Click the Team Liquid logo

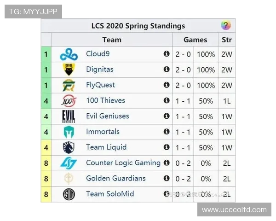pos(69,148)
